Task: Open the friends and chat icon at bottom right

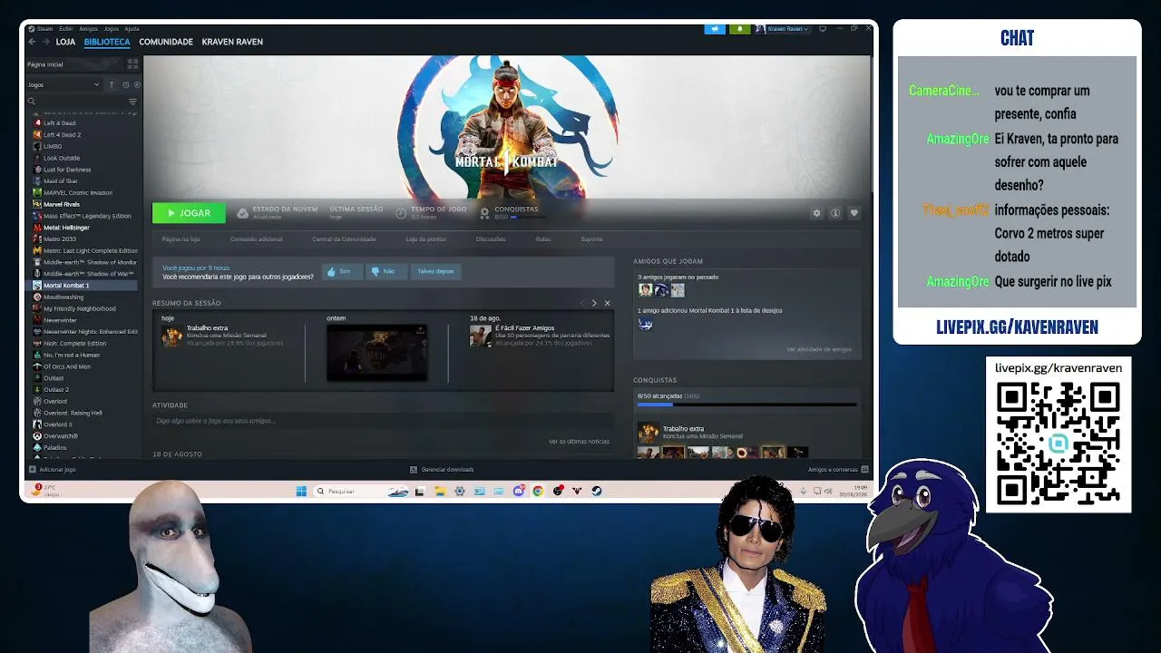Action: [864, 470]
